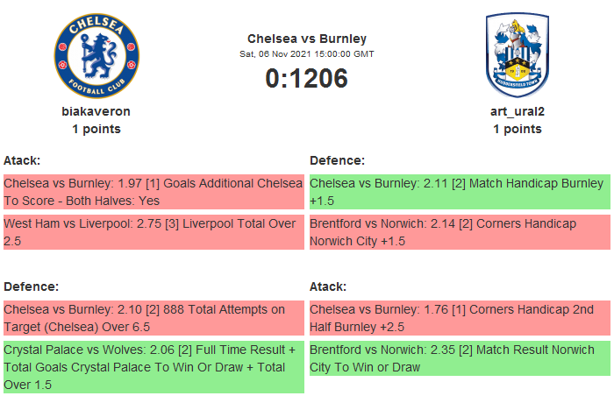Select the Chelsea To Score Both Halves bet
The height and width of the screenshot is (403, 614).
pyautogui.click(x=153, y=193)
